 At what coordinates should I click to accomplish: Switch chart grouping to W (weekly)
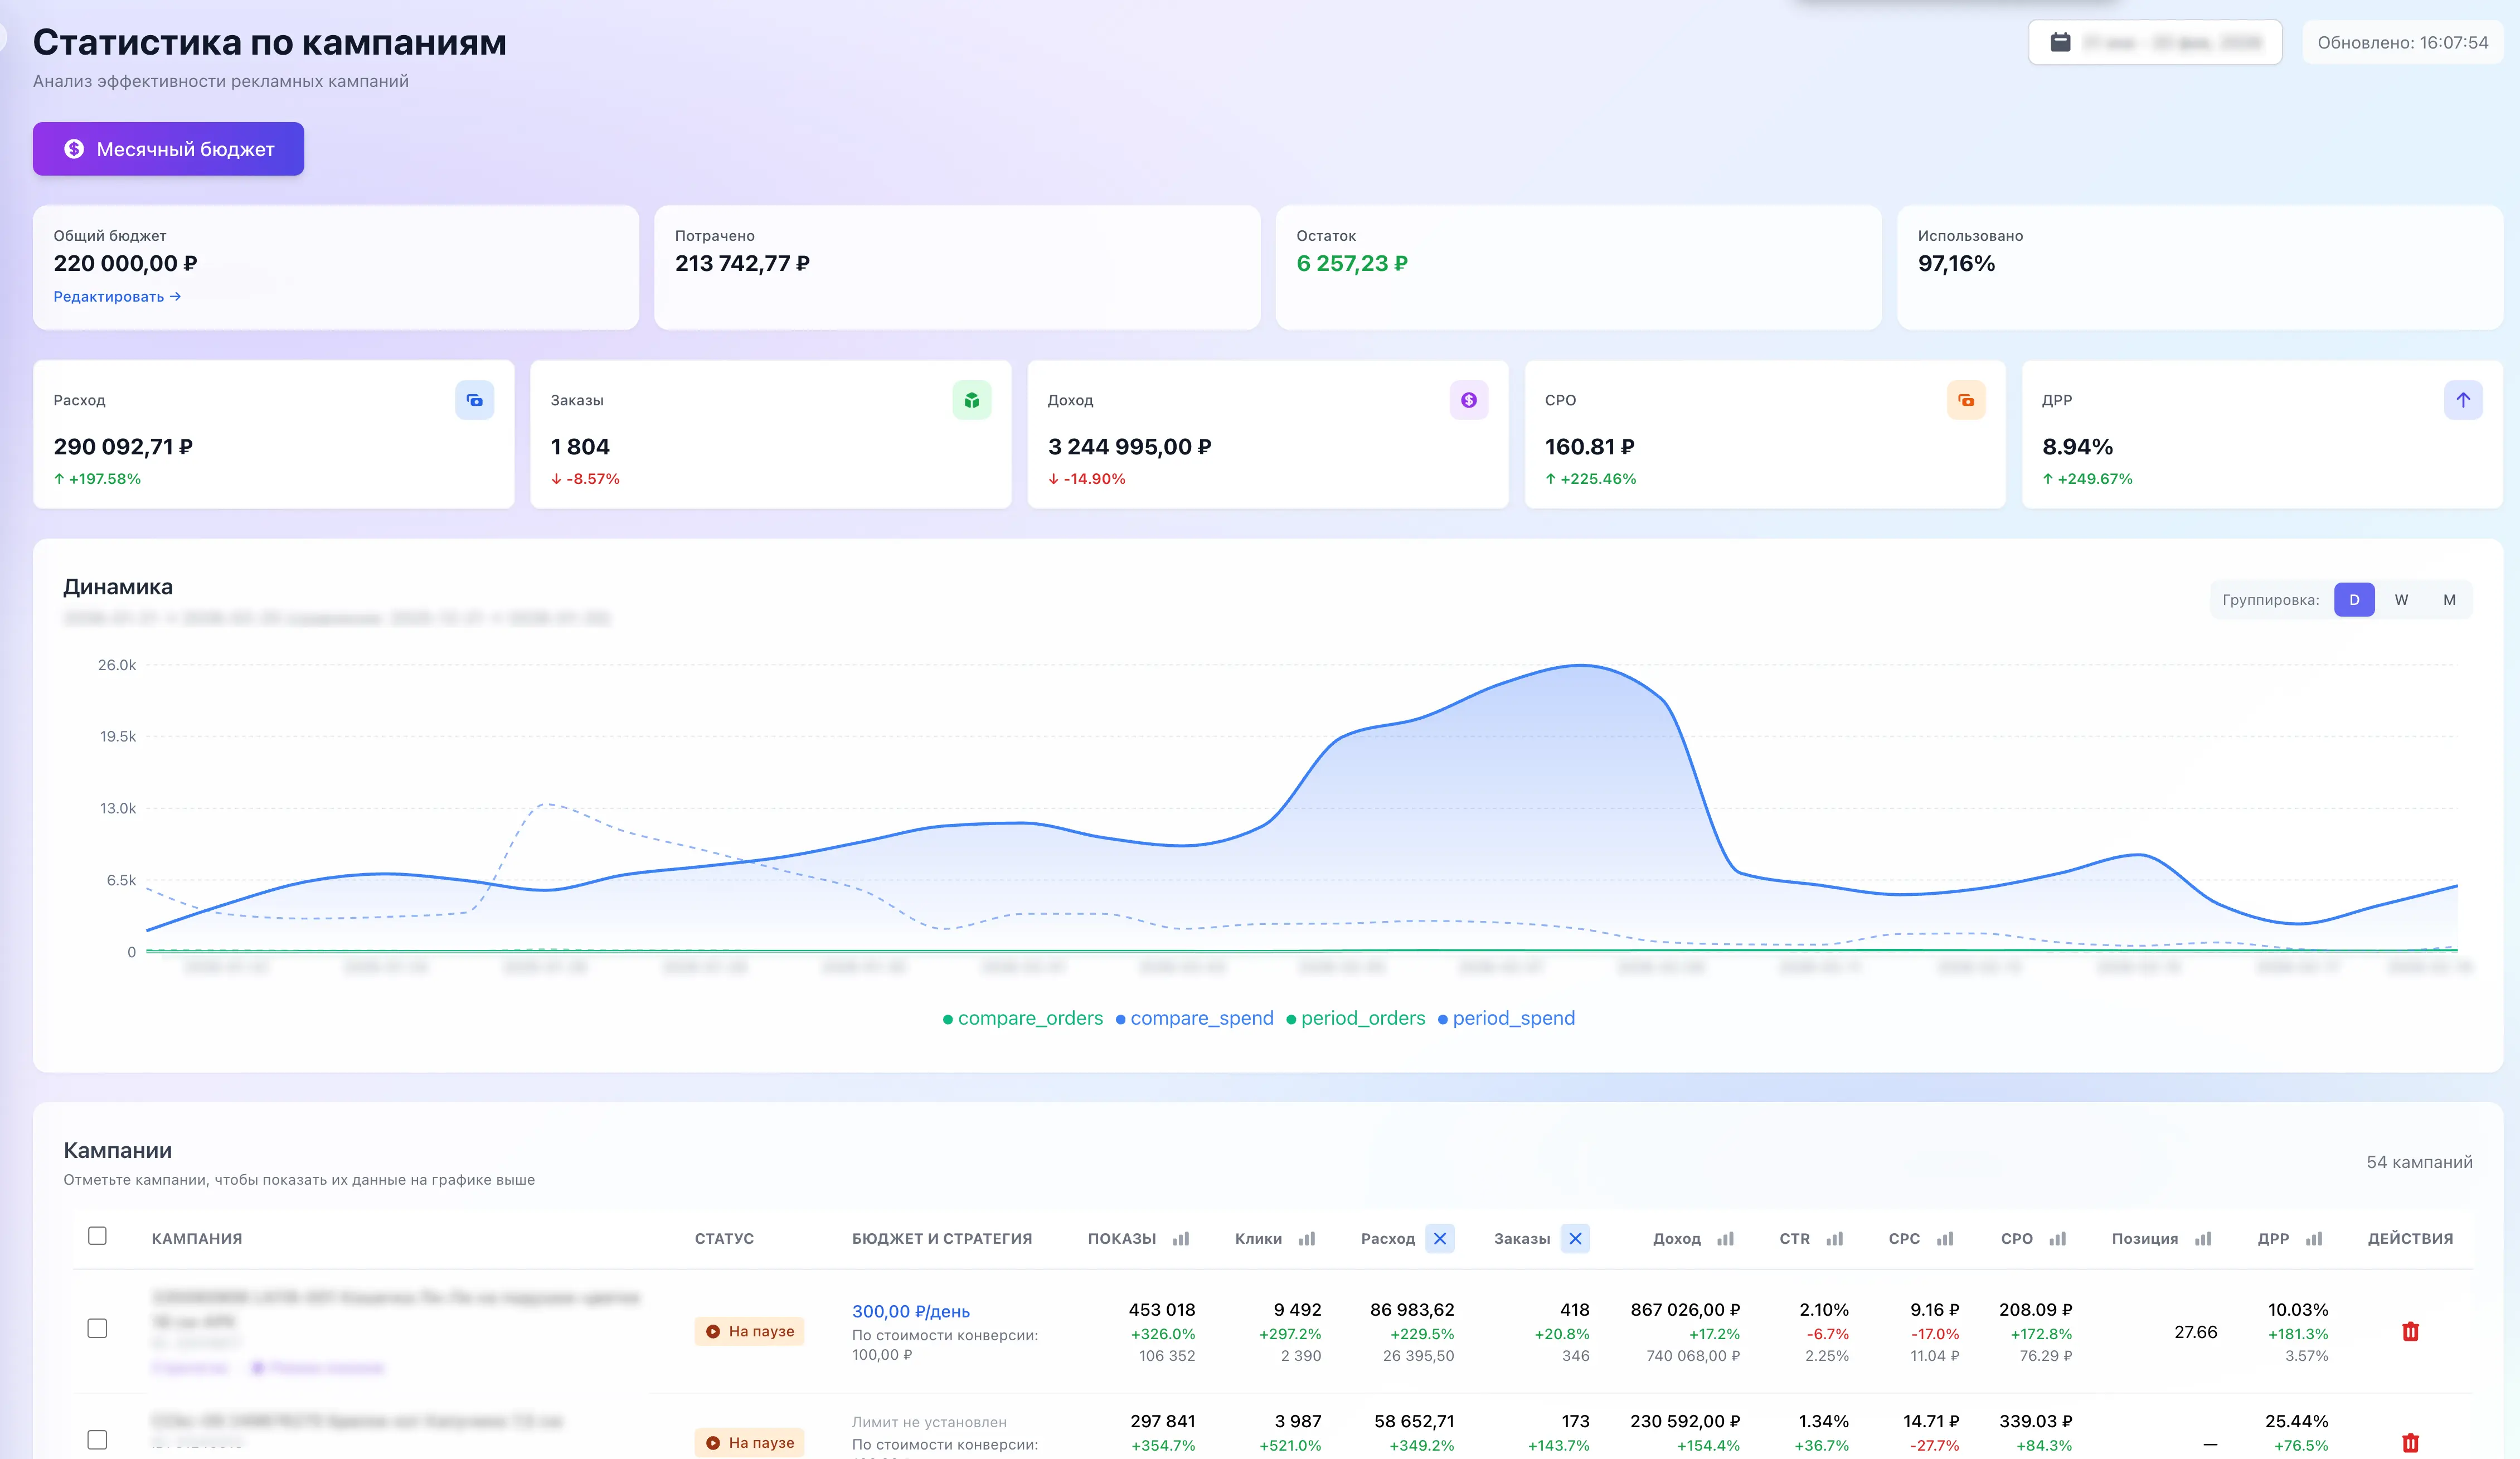point(2401,599)
